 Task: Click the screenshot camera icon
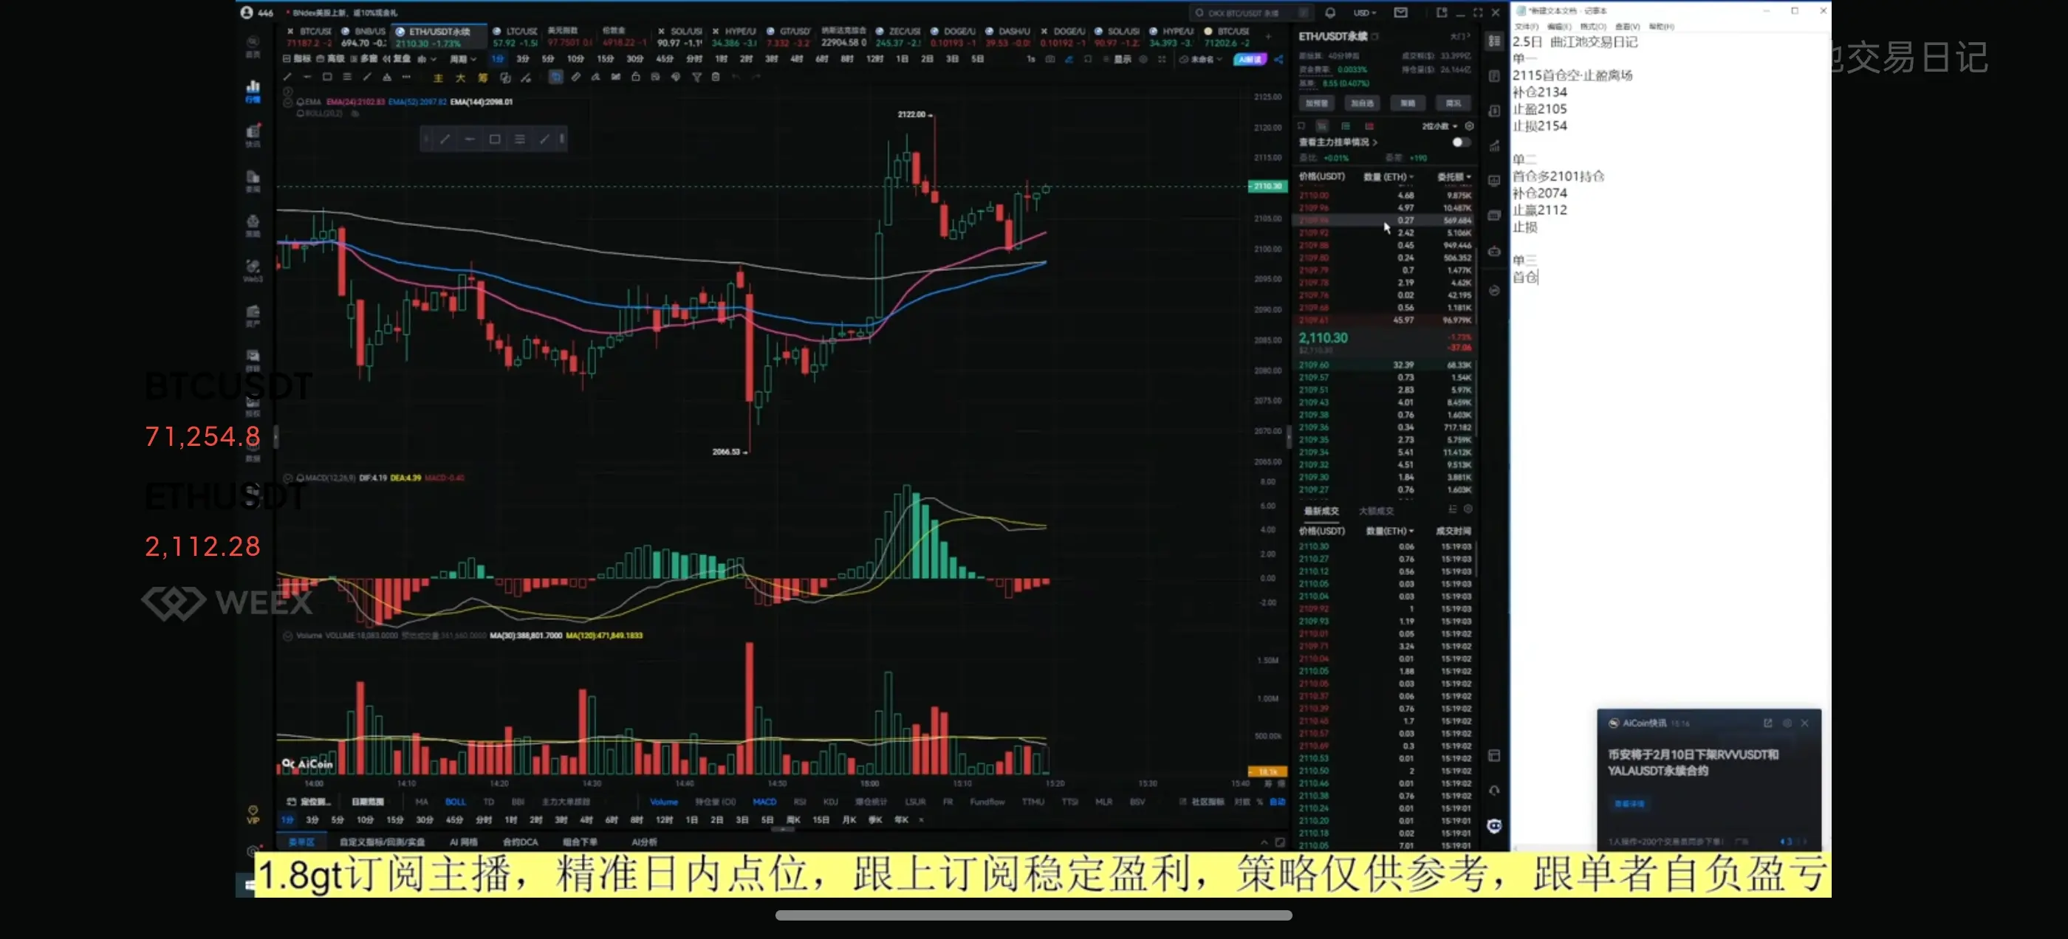tap(1050, 59)
